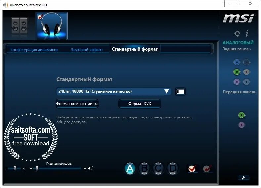Screen dimensions: 261x188
Task: Minimize the Диспетчер Realtek HD window
Action: point(230,4)
